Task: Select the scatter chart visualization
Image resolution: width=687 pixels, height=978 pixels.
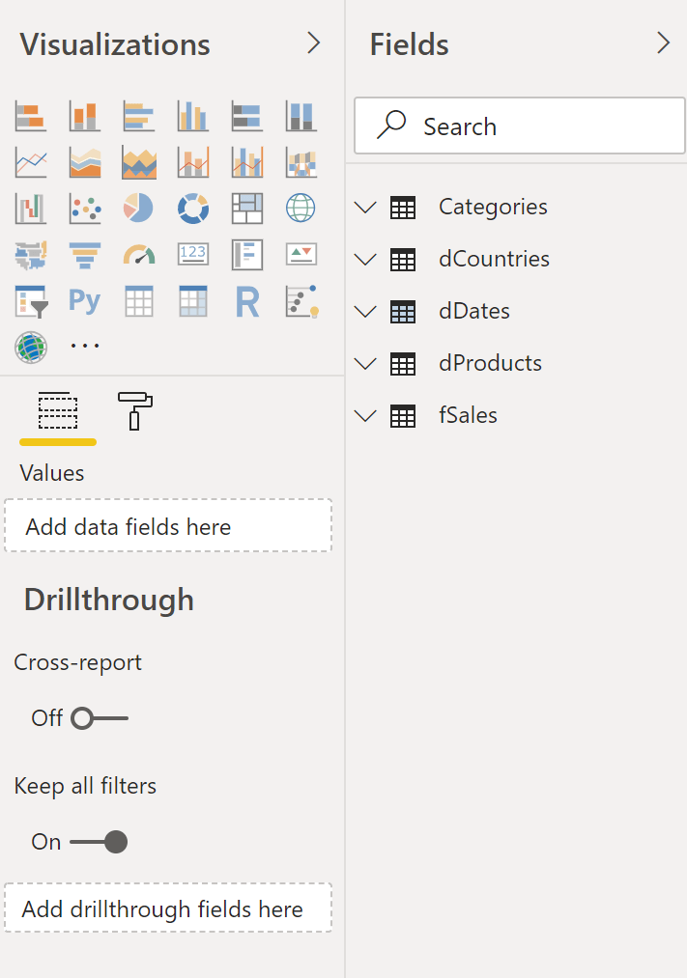Action: pos(84,209)
